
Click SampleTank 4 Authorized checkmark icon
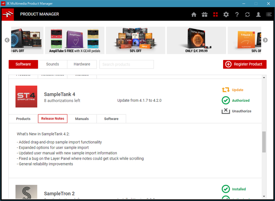coord(226,100)
